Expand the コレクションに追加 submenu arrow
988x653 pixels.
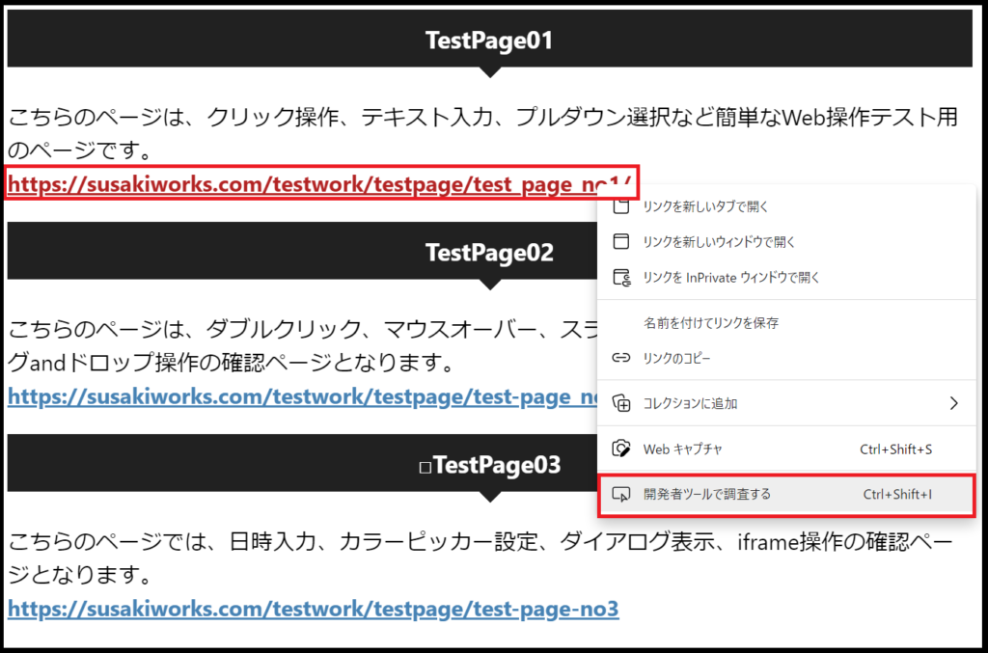(954, 403)
